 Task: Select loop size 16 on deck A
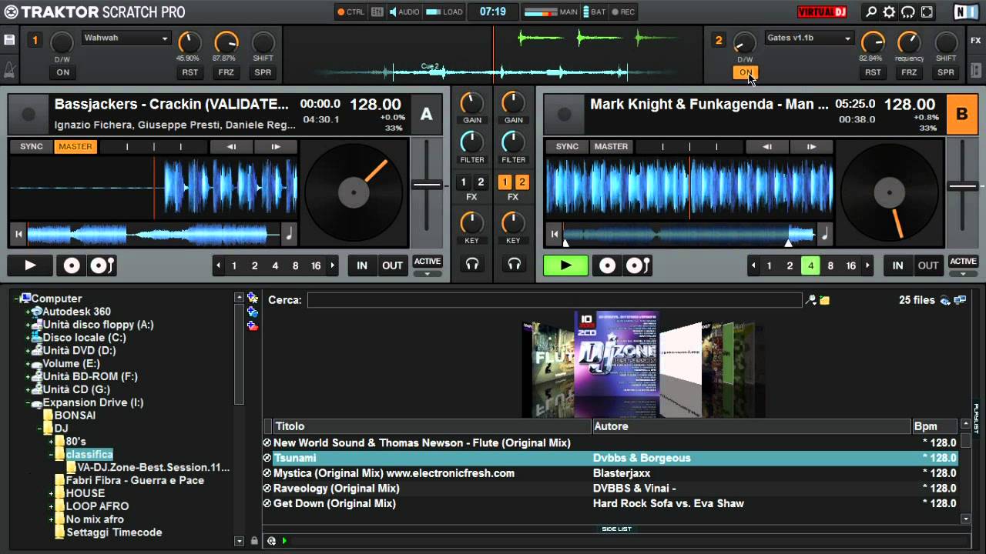(x=316, y=265)
